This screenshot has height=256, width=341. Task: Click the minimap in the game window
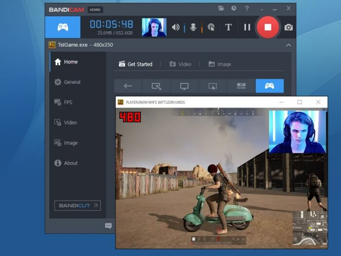(x=310, y=228)
